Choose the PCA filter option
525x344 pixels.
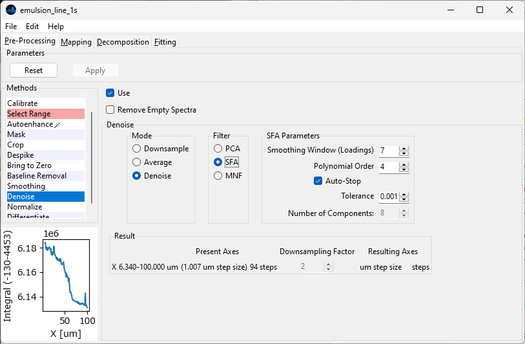click(218, 149)
